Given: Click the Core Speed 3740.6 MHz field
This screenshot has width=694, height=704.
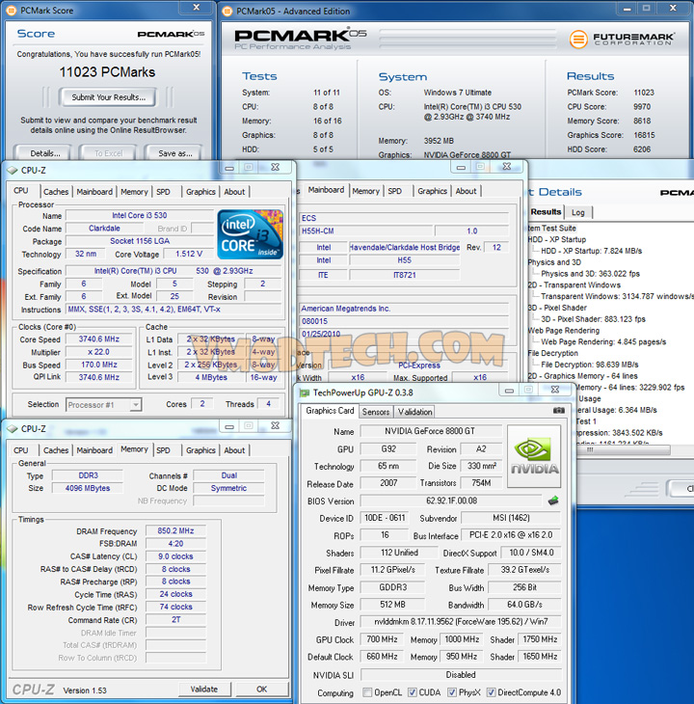Looking at the screenshot, I should tap(99, 338).
